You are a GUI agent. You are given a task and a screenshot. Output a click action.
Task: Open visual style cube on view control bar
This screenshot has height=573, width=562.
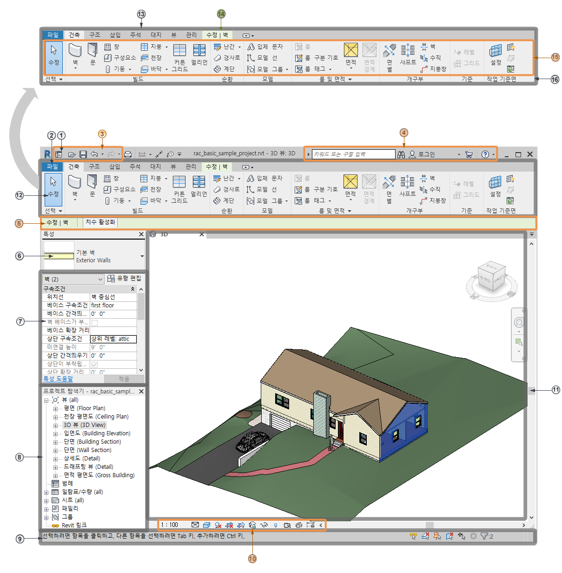pyautogui.click(x=206, y=525)
